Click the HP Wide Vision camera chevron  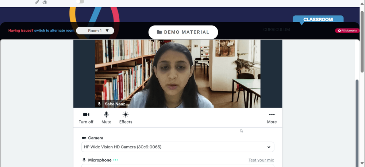pyautogui.click(x=269, y=147)
